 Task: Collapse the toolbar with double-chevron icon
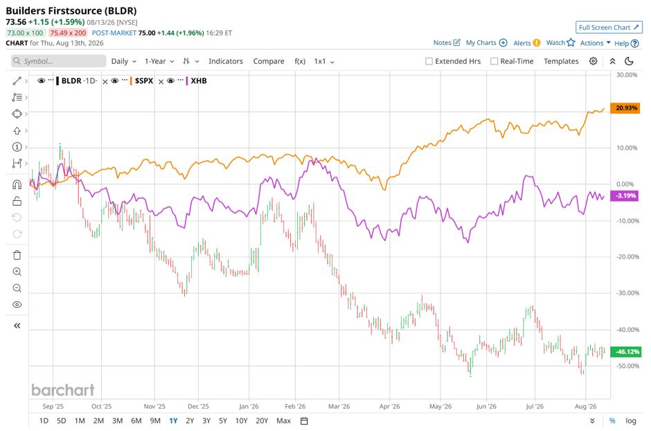(x=612, y=61)
